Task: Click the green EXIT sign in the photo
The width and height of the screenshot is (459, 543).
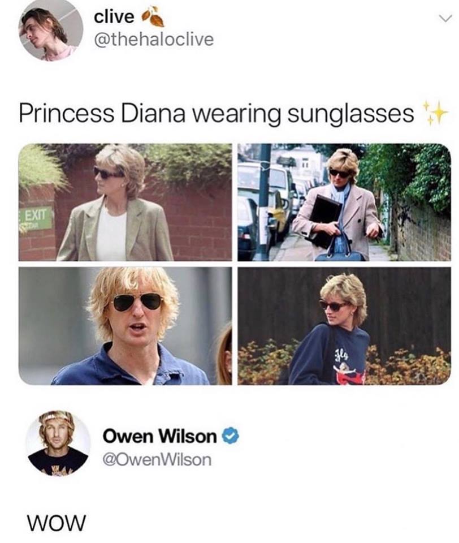Action: click(x=36, y=218)
